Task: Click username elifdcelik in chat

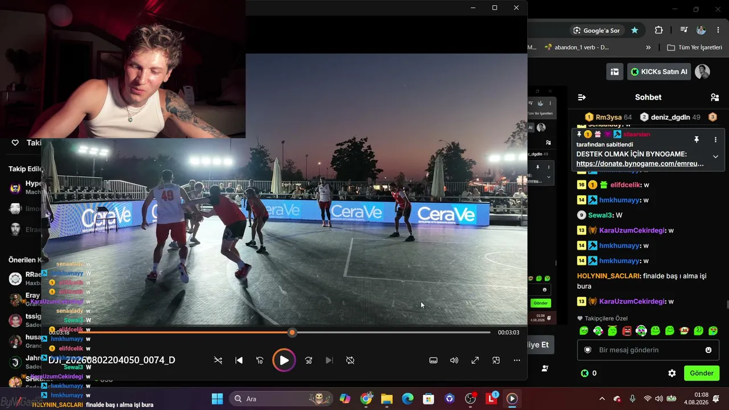Action: [x=625, y=185]
